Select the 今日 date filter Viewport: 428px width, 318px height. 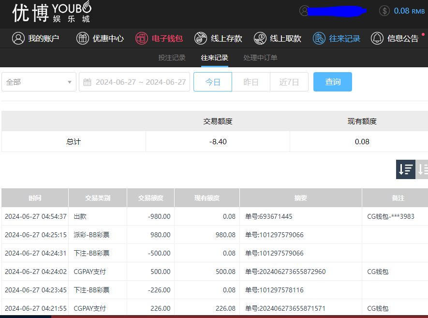213,82
